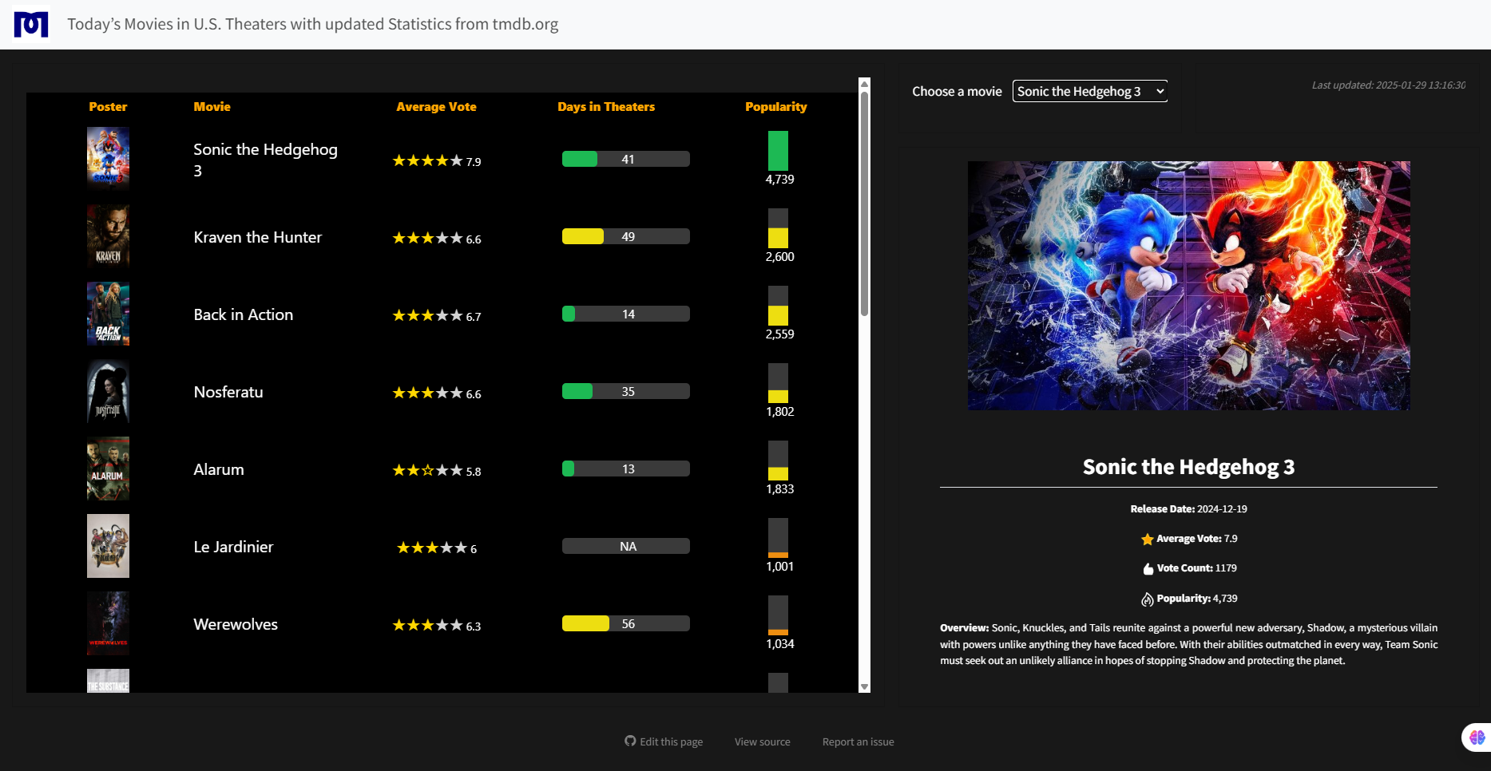
Task: Select the Werewolves movie title
Action: [x=236, y=624]
